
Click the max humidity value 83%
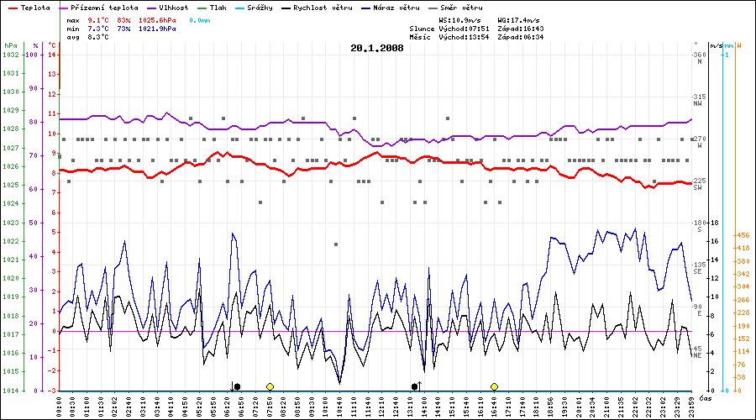pyautogui.click(x=123, y=20)
